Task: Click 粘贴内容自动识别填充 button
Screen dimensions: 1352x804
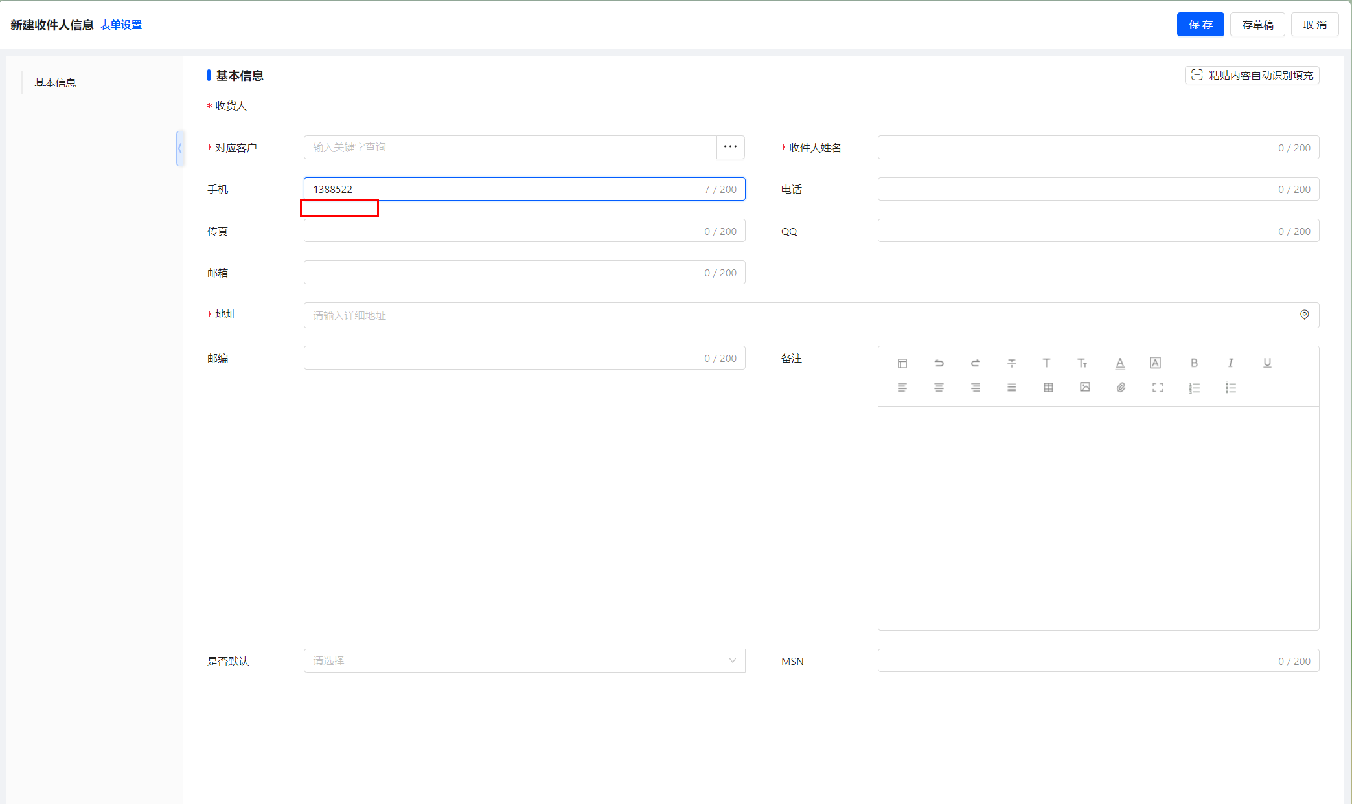Action: tap(1252, 75)
